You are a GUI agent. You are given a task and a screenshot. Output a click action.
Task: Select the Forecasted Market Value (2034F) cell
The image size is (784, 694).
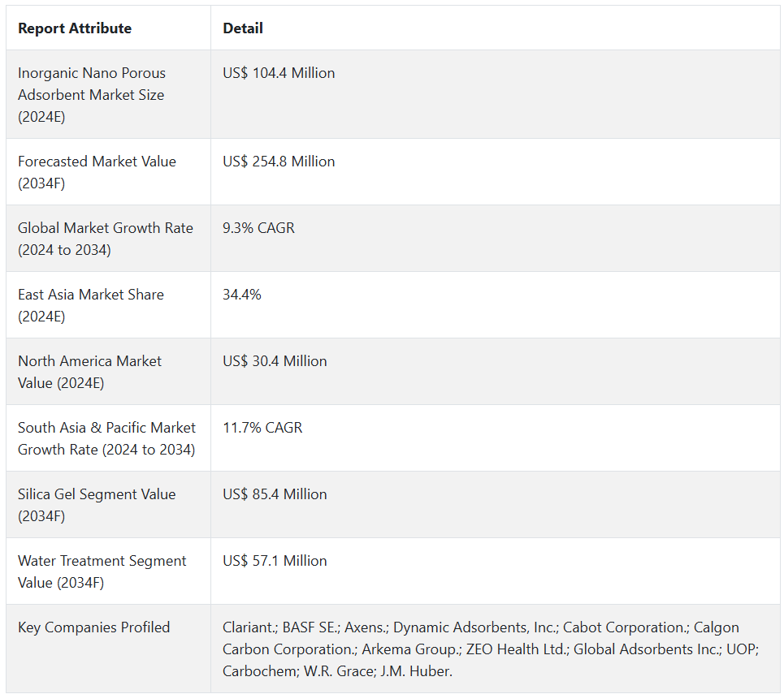click(x=97, y=172)
